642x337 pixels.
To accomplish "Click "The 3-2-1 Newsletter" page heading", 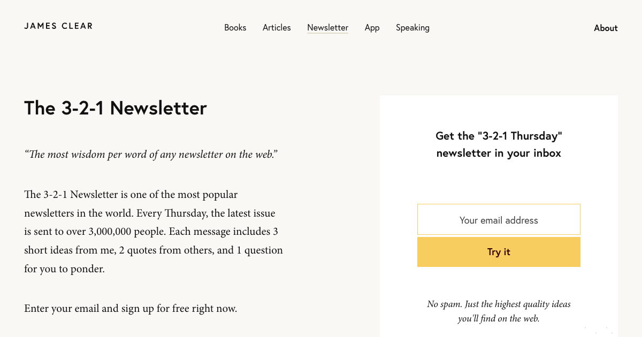I will [x=116, y=108].
